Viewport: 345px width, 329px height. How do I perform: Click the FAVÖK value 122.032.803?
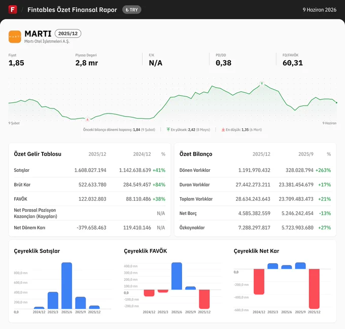pyautogui.click(x=92, y=199)
